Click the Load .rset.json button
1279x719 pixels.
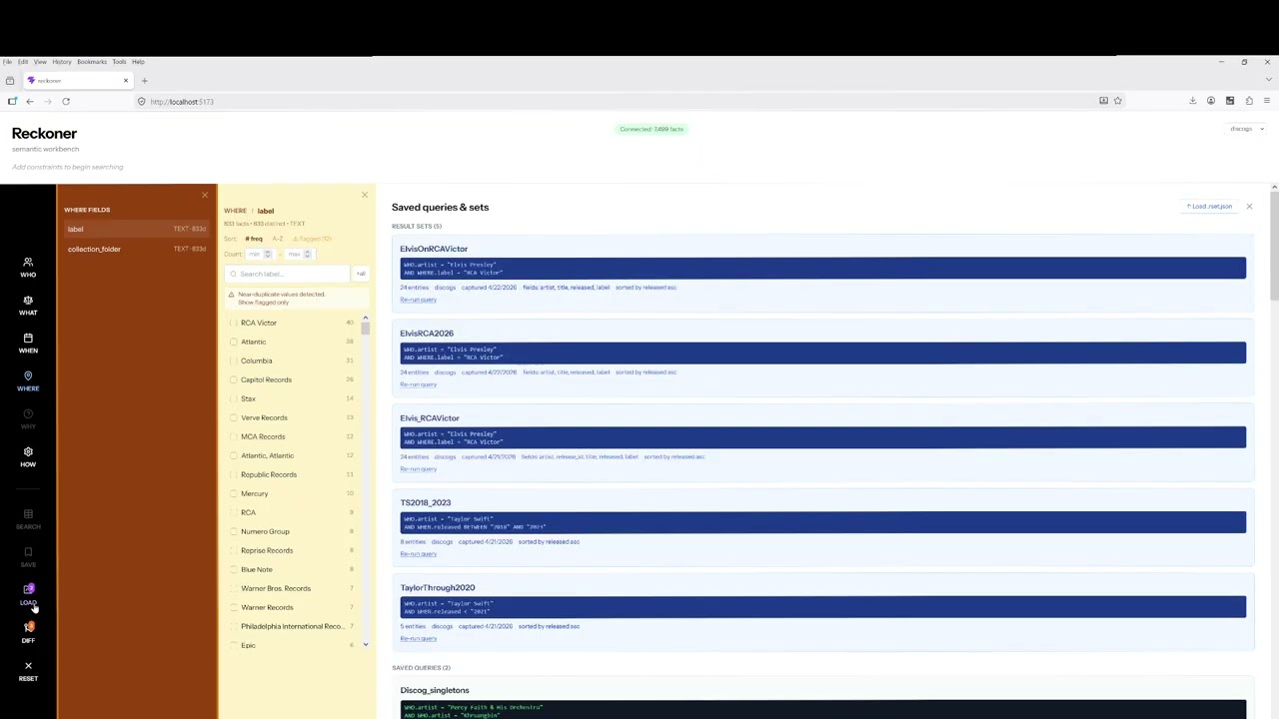[1210, 207]
